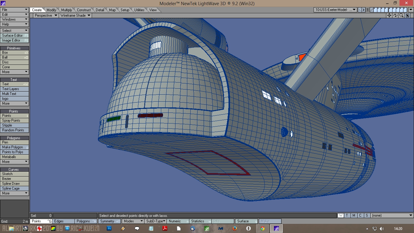Open the Detail tab
The width and height of the screenshot is (414, 233).
coord(100,10)
